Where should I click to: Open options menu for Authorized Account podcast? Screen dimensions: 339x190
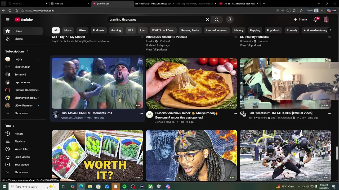pos(235,37)
